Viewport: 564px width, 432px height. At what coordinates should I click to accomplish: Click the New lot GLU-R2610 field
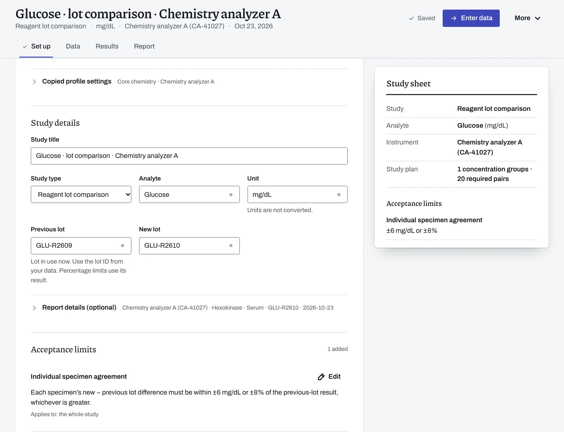pyautogui.click(x=189, y=245)
